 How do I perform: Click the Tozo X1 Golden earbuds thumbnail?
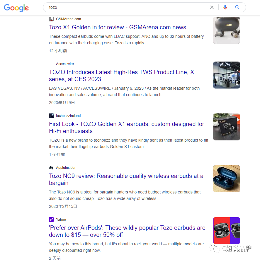226,30
